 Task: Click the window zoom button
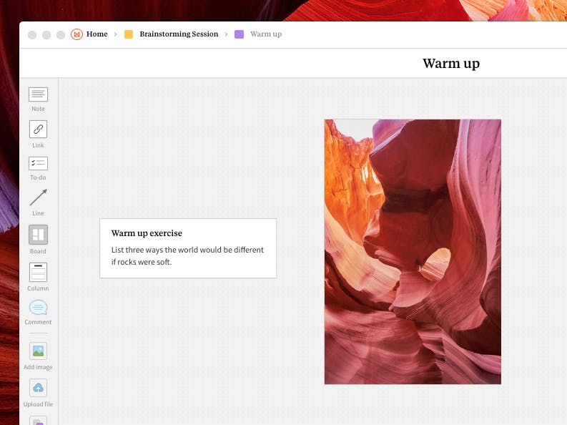(x=61, y=35)
